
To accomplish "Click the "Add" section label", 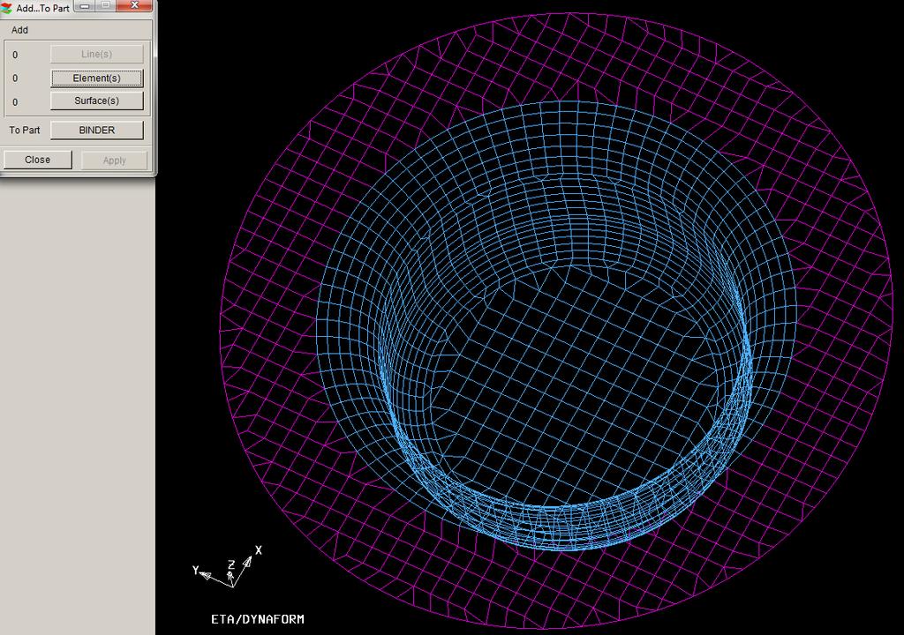I will (19, 30).
